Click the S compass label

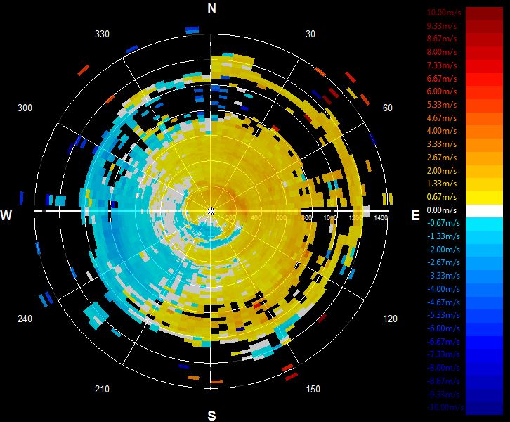(211, 416)
